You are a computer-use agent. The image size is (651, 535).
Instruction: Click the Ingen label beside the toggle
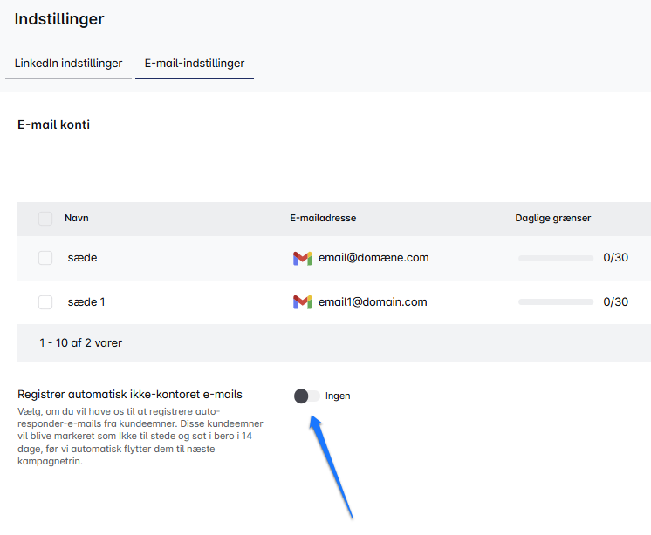[338, 396]
